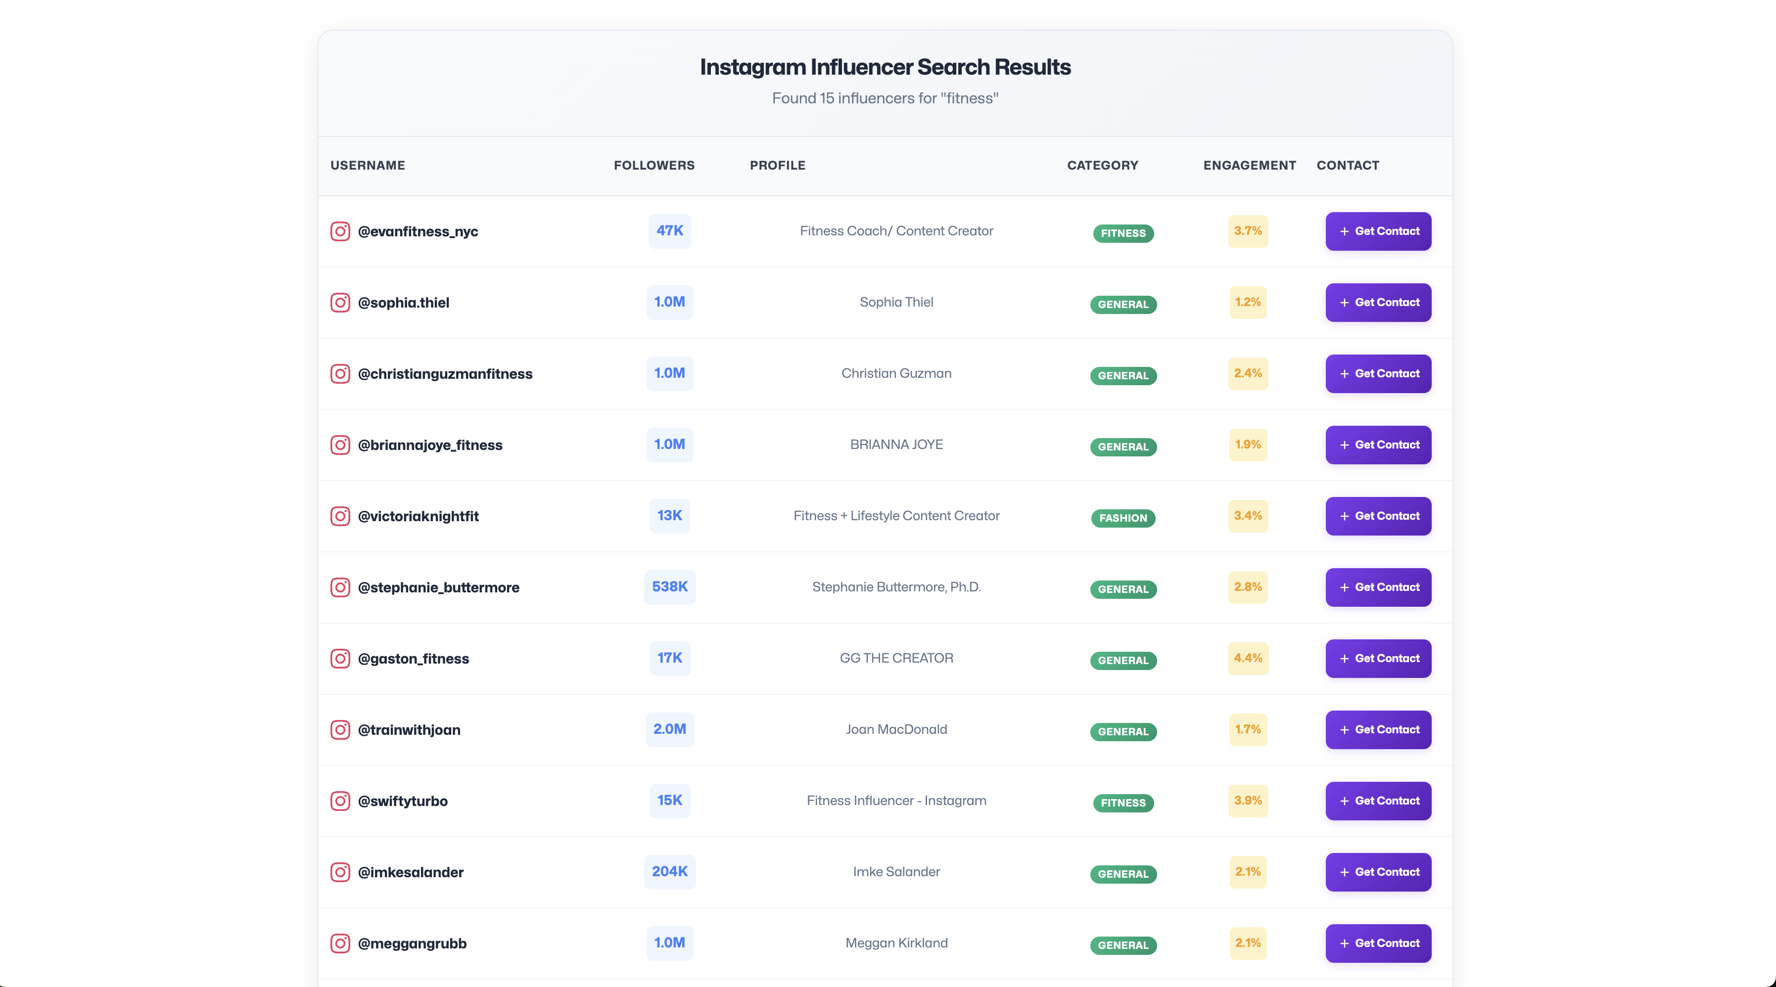This screenshot has width=1776, height=987.
Task: Open the @victoriaknightfit username
Action: coord(419,516)
